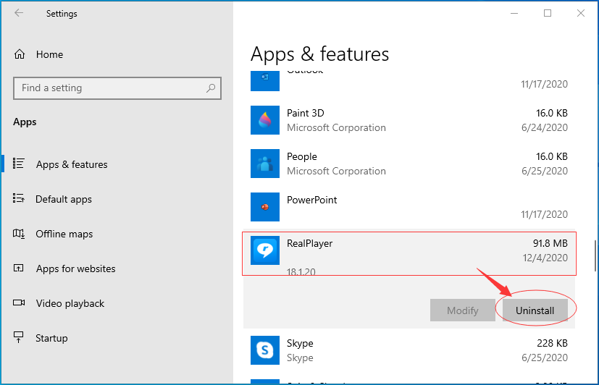The image size is (599, 385).
Task: Open the Startup settings page
Action: (x=51, y=338)
